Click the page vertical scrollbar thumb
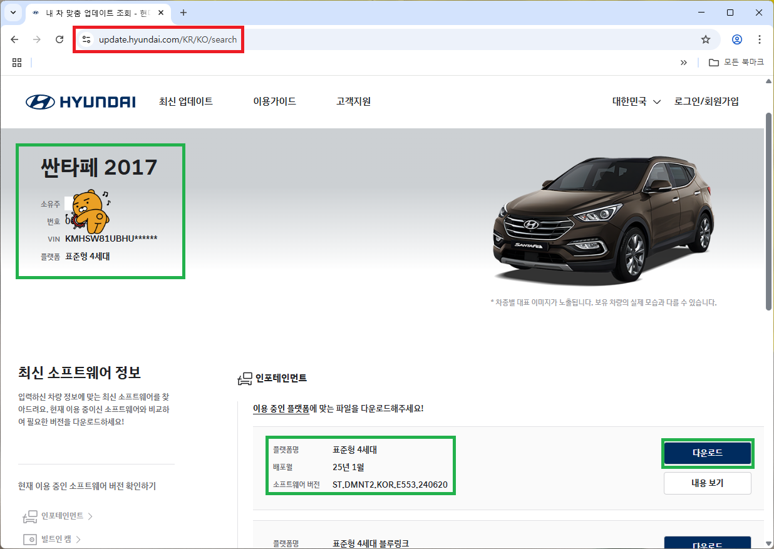Viewport: 774px width, 549px height. click(x=769, y=211)
